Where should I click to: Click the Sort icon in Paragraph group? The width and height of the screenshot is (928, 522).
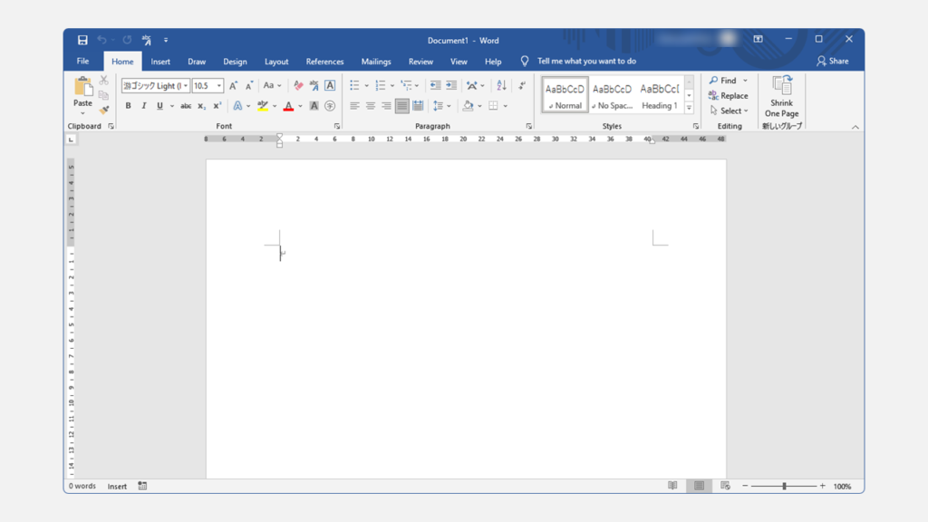[x=501, y=86]
